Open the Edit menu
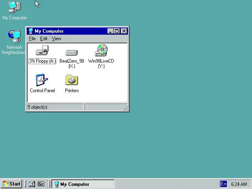The image size is (252, 189). (x=44, y=39)
